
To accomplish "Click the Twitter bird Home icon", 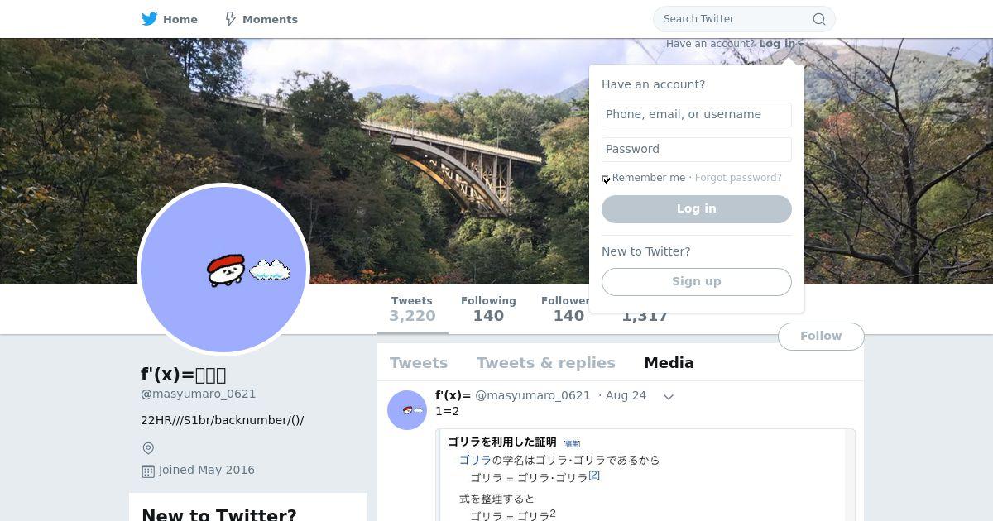I will [x=150, y=19].
